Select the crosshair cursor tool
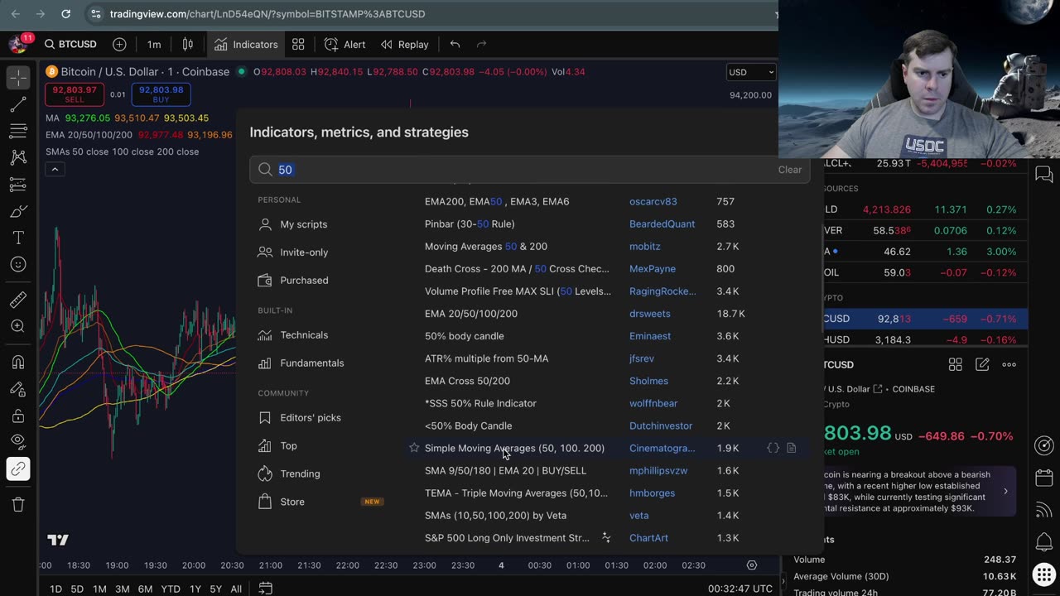 [18, 78]
